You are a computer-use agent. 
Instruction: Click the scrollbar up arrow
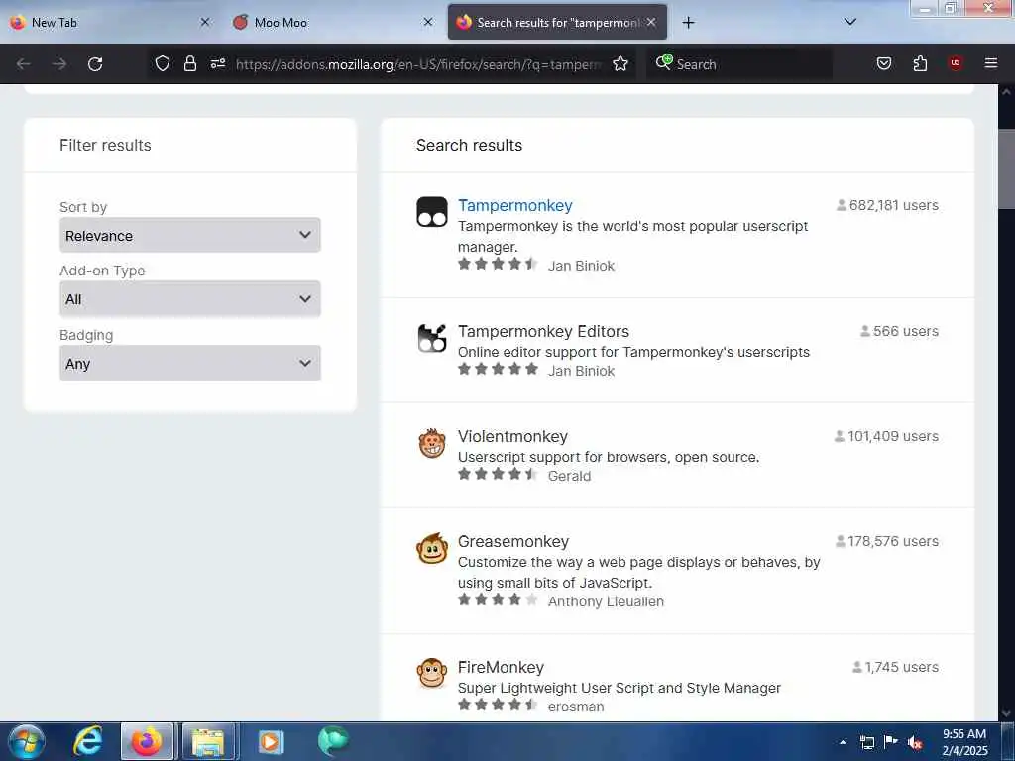1007,92
